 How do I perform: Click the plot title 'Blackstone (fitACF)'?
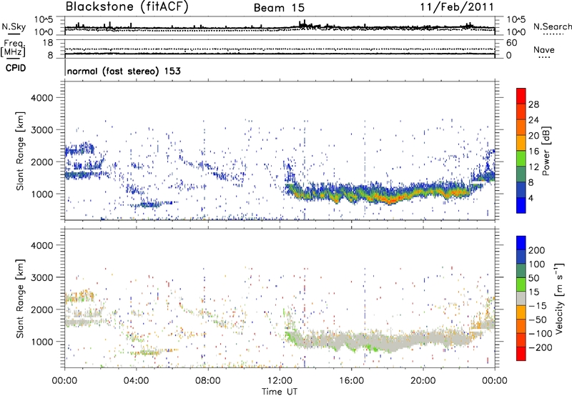(x=127, y=6)
